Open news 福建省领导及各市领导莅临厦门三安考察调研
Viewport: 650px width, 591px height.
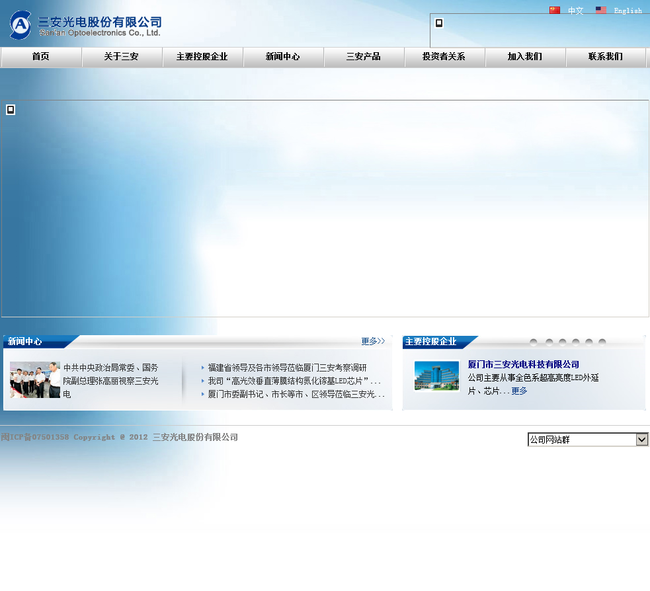click(x=287, y=368)
